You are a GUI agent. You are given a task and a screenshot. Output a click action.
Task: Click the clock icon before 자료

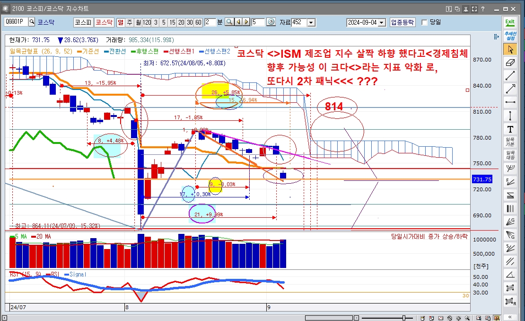click(x=271, y=22)
